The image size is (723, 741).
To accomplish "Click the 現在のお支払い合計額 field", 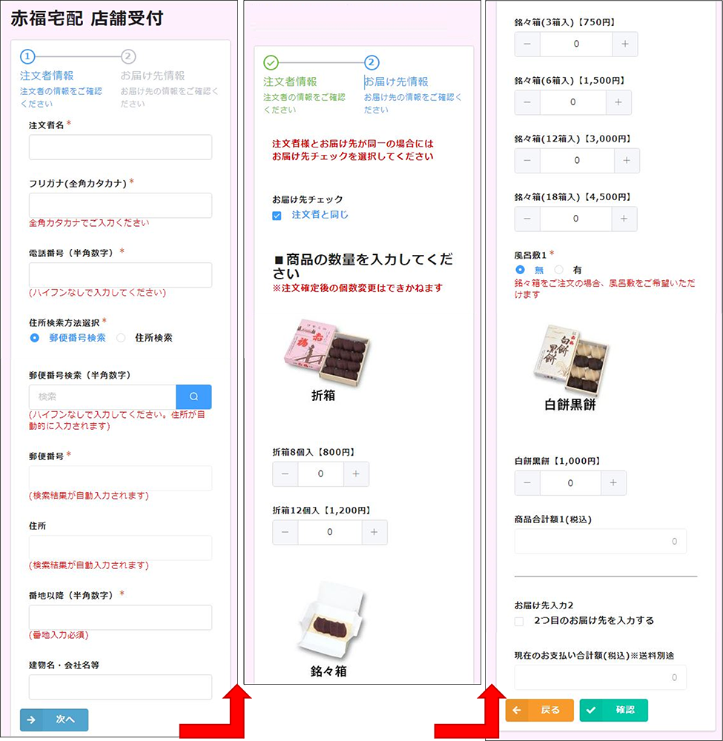I will (x=600, y=677).
